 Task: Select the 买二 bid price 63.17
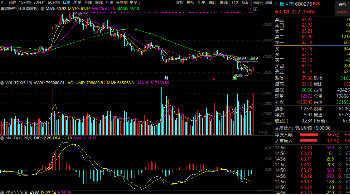click(307, 55)
